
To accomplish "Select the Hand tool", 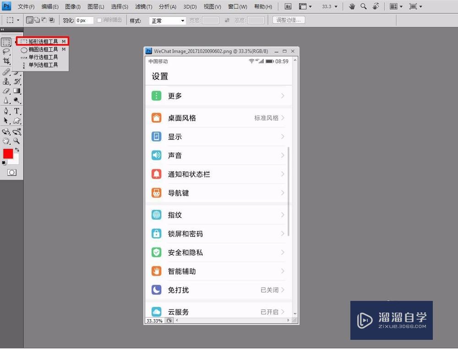I will [x=6, y=141].
